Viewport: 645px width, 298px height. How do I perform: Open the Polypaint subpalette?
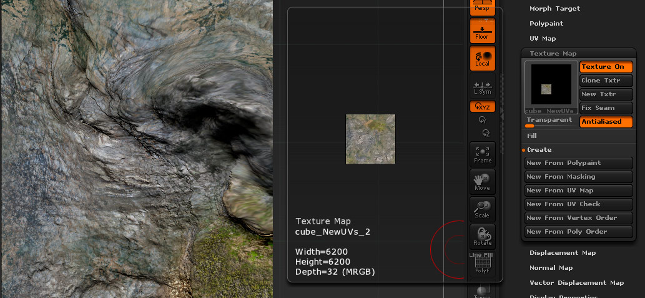point(546,24)
